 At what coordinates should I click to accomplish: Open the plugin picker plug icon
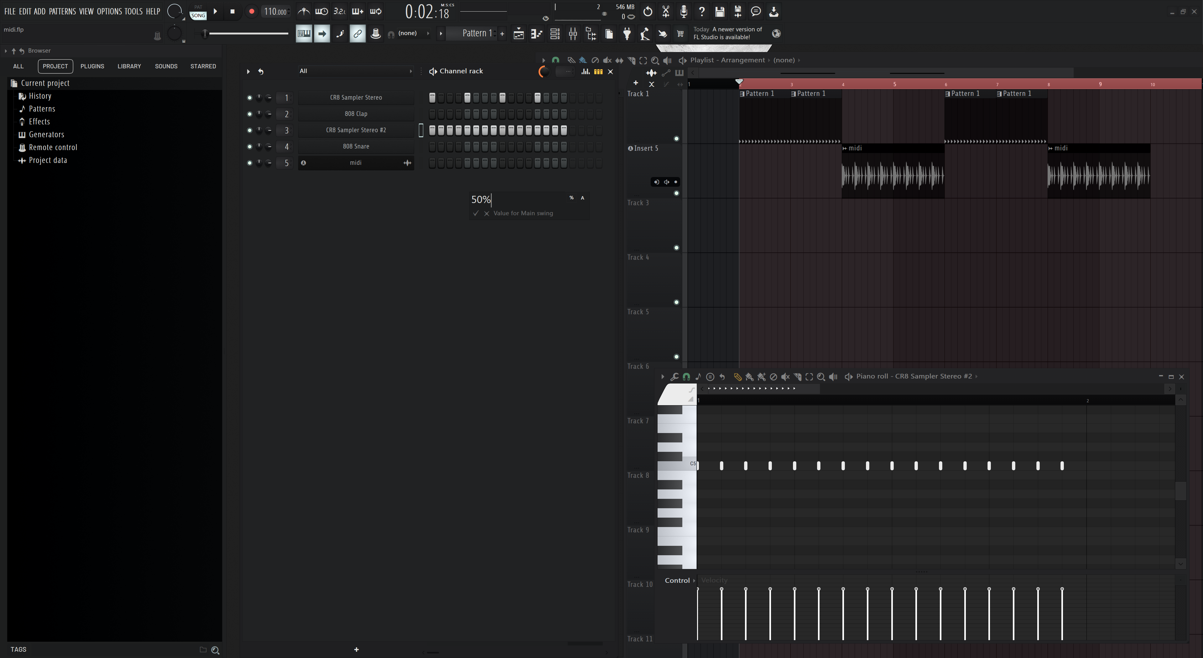tap(627, 34)
